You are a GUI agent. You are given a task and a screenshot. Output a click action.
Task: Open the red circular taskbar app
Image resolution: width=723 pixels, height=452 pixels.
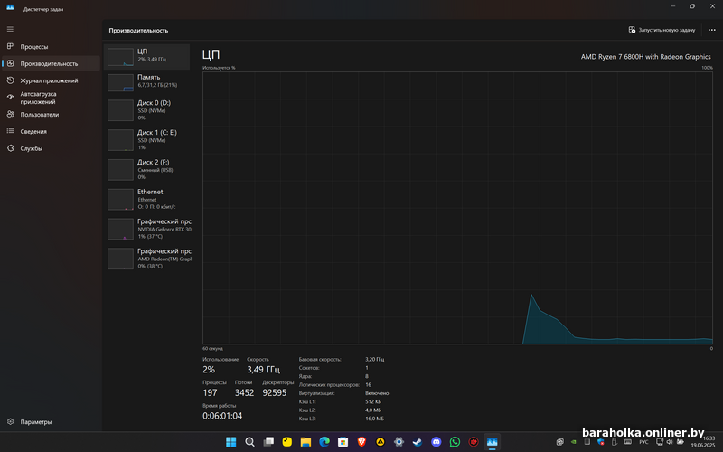pyautogui.click(x=474, y=442)
